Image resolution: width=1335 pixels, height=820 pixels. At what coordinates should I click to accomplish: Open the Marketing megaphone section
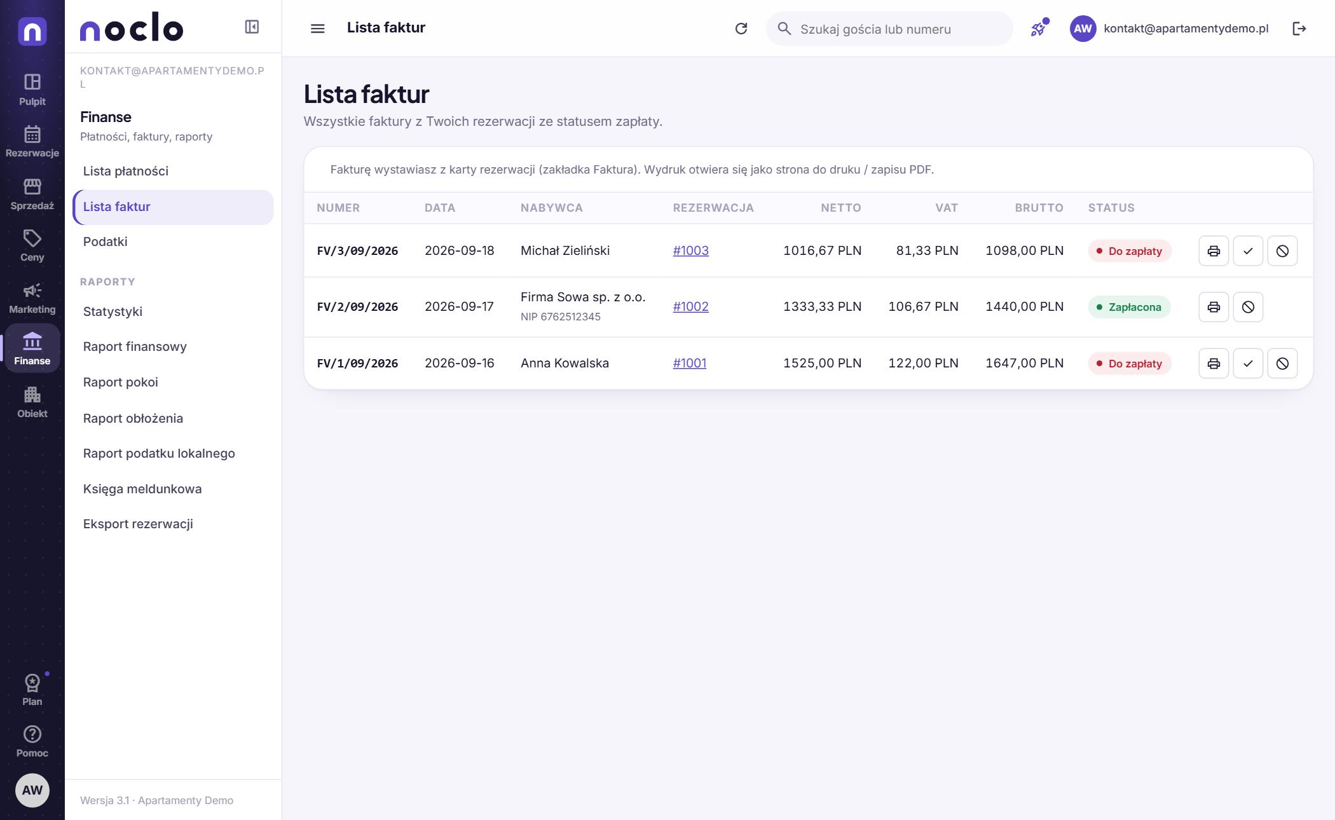[x=32, y=298]
